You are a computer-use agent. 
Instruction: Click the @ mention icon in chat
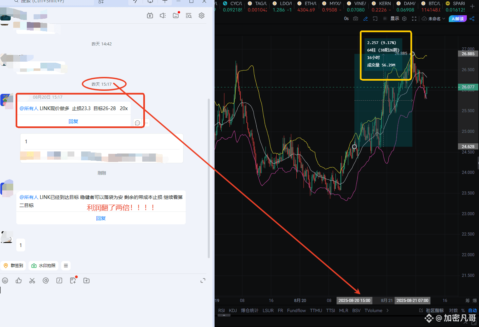45,280
